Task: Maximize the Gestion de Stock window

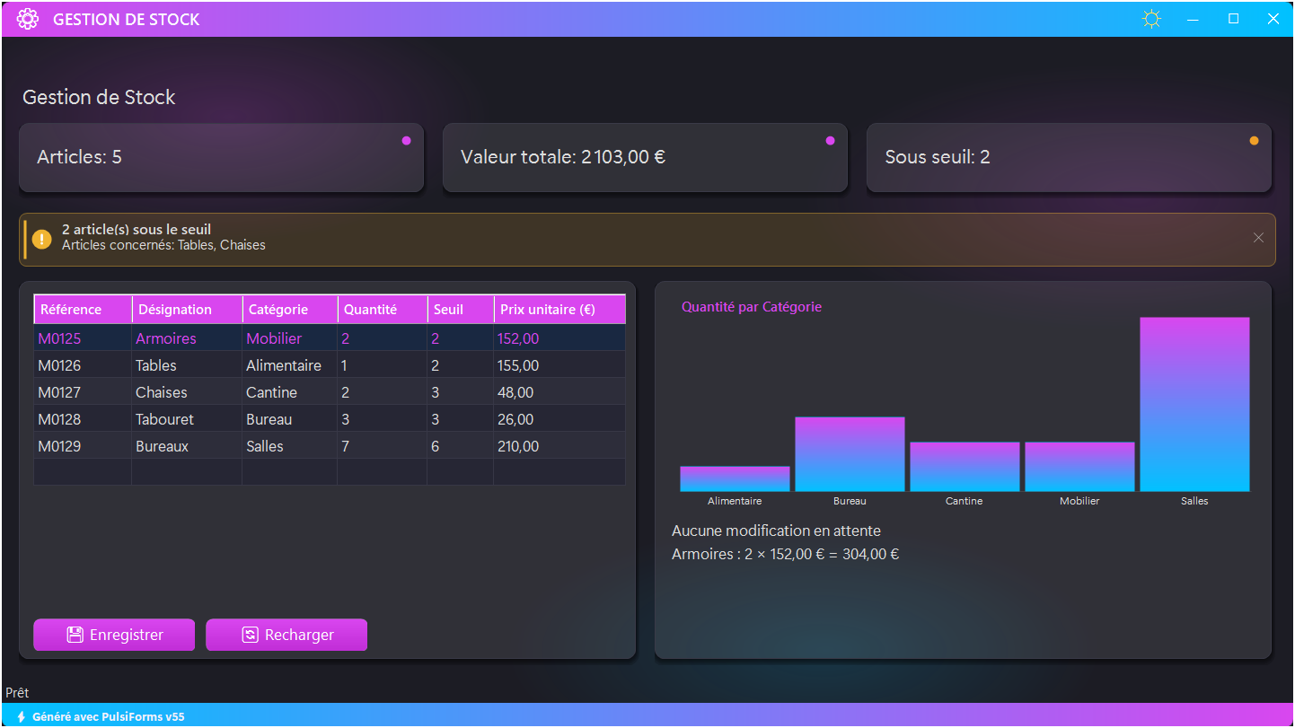Action: click(x=1234, y=19)
